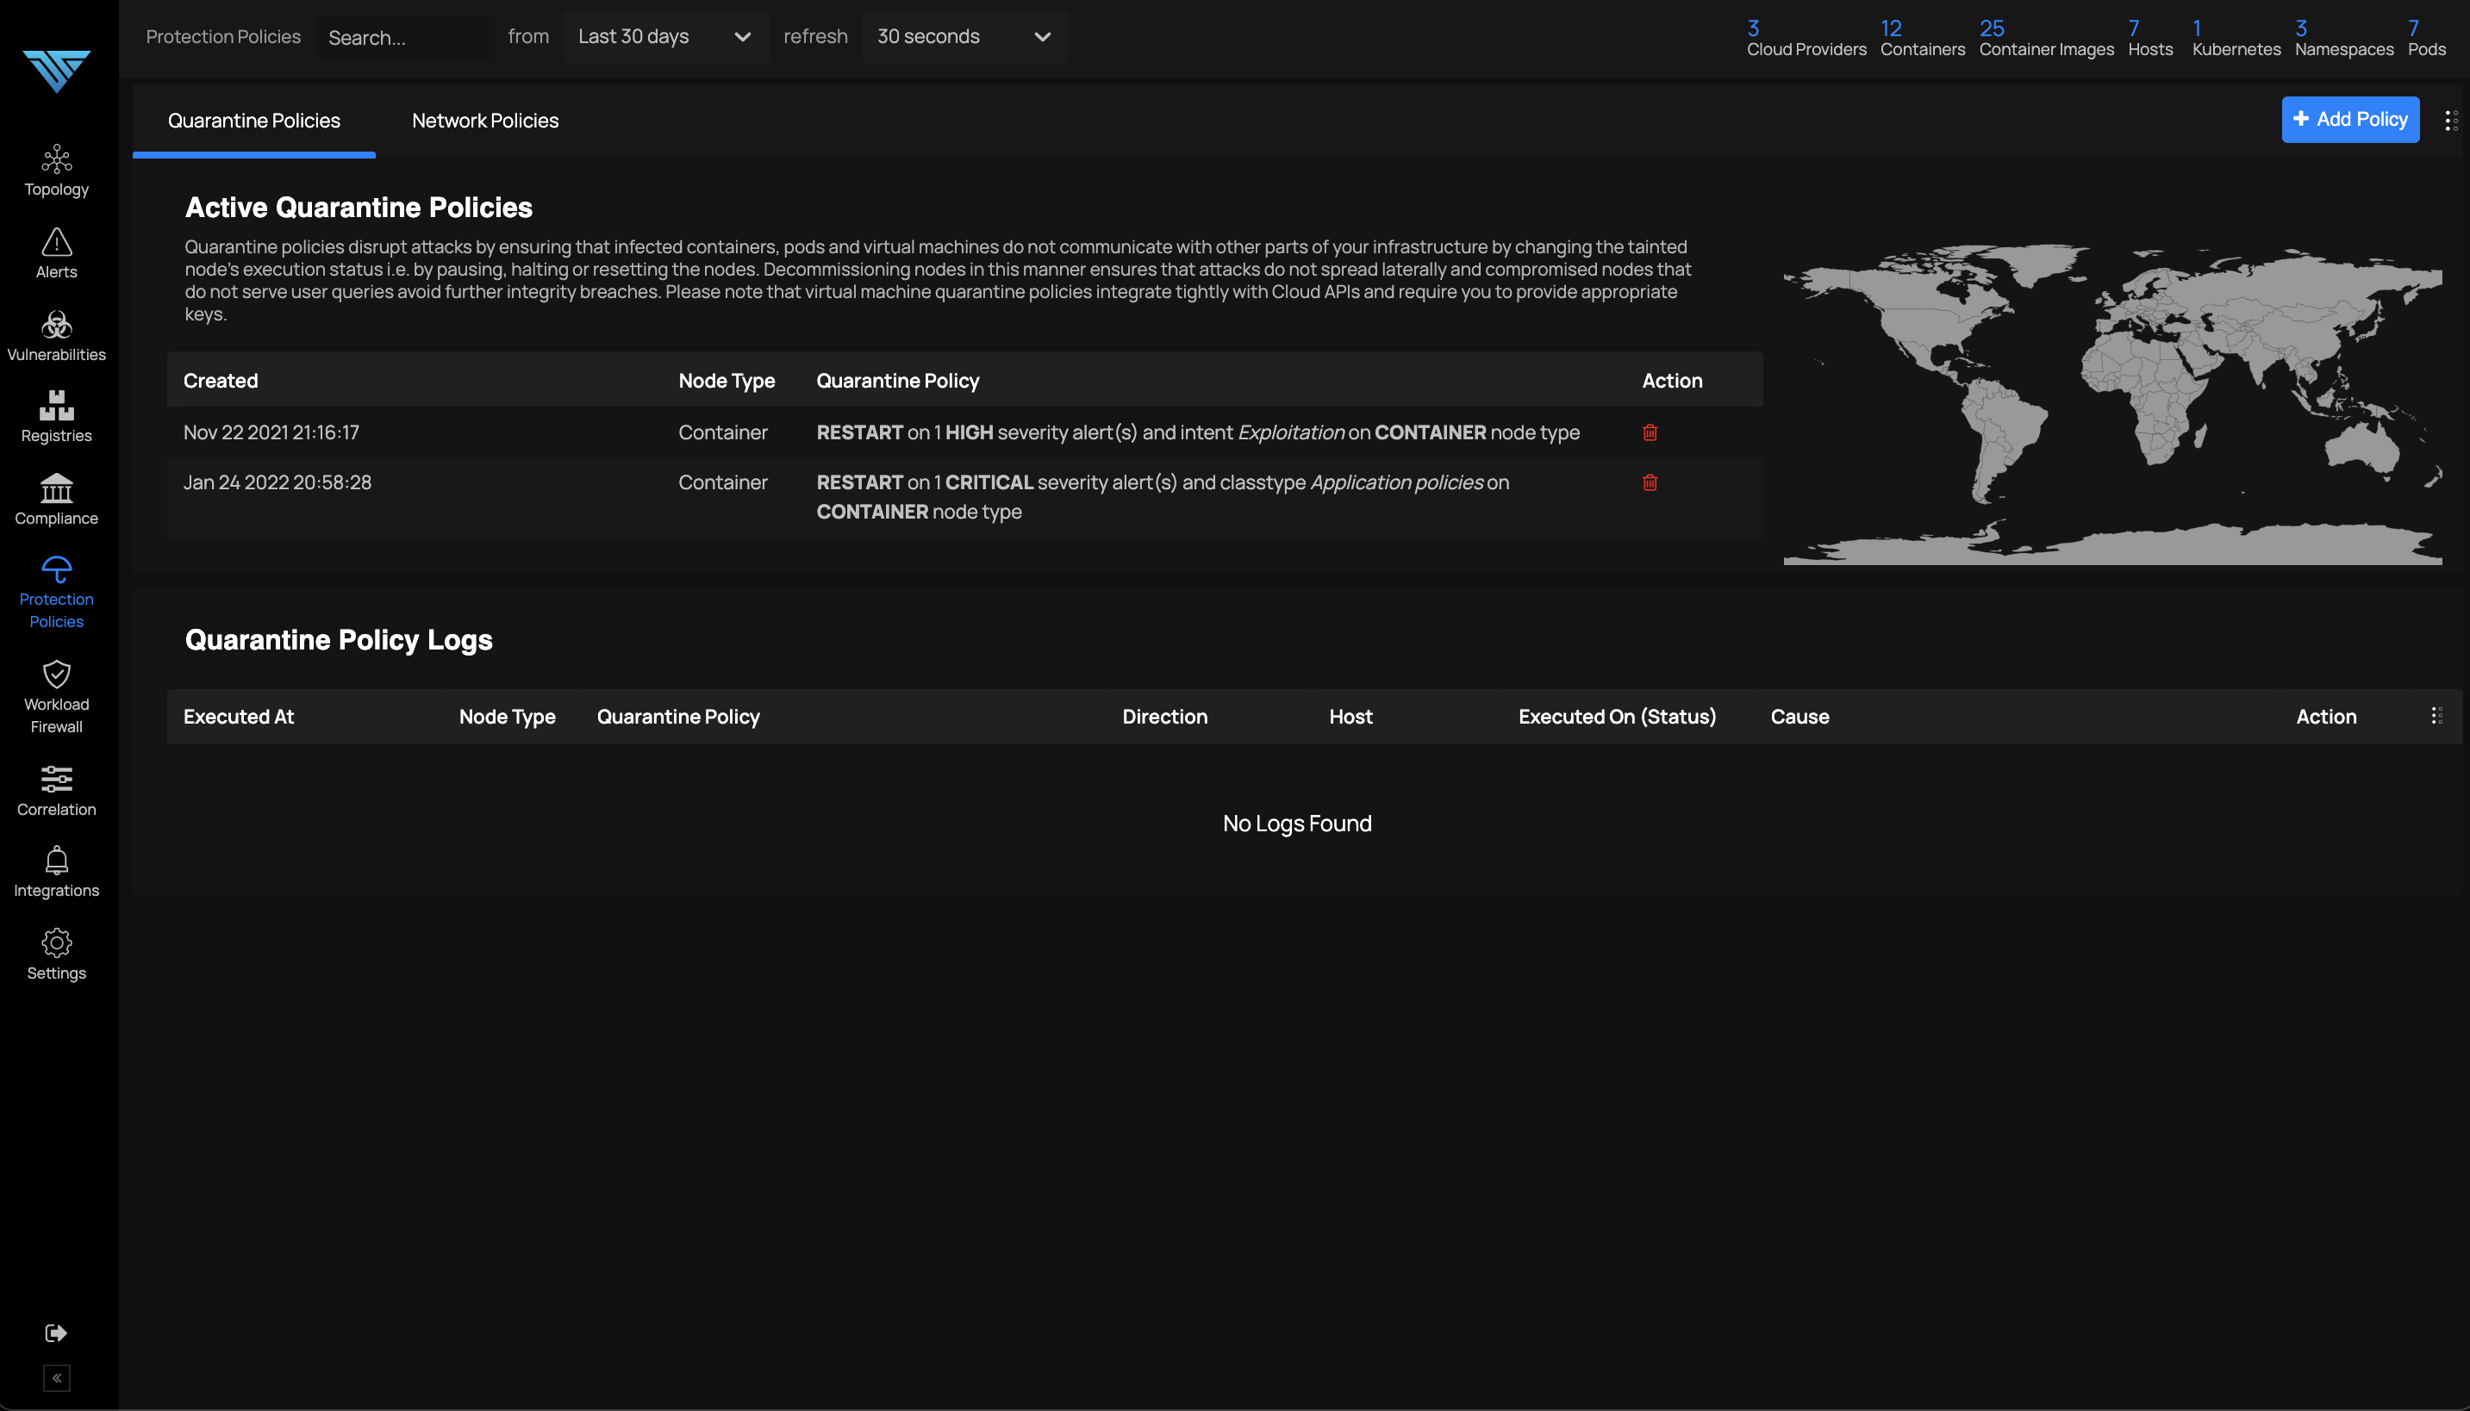Click the RESTART on 1 CRITICAL severity policy text
Screen dimensions: 2470x1411
(1163, 496)
